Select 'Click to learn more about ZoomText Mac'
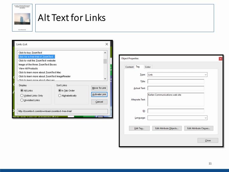This screenshot has height=172, width=229. tap(40, 72)
